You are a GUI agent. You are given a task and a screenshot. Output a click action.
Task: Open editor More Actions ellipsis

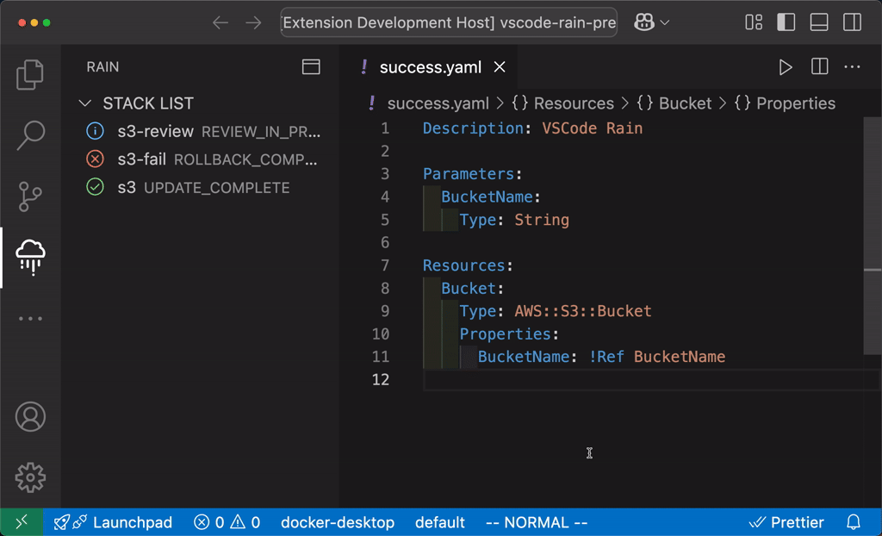click(x=852, y=67)
